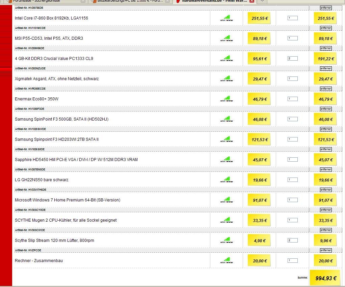Open product Rechner - Zusammenbau
Viewport: 345px width, 287px height.
pyautogui.click(x=39, y=260)
